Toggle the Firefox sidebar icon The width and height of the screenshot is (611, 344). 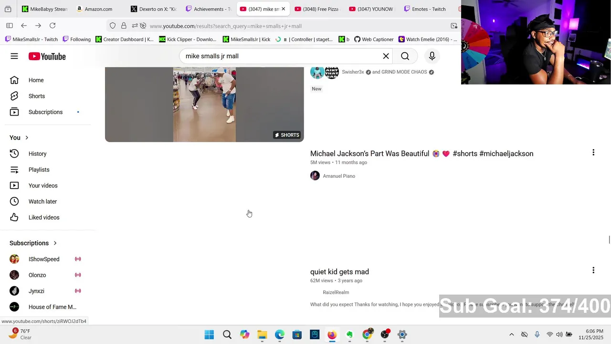click(10, 26)
